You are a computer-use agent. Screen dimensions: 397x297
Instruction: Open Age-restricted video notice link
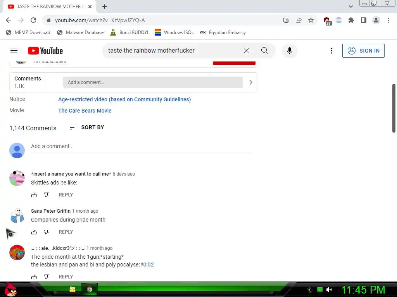point(124,99)
